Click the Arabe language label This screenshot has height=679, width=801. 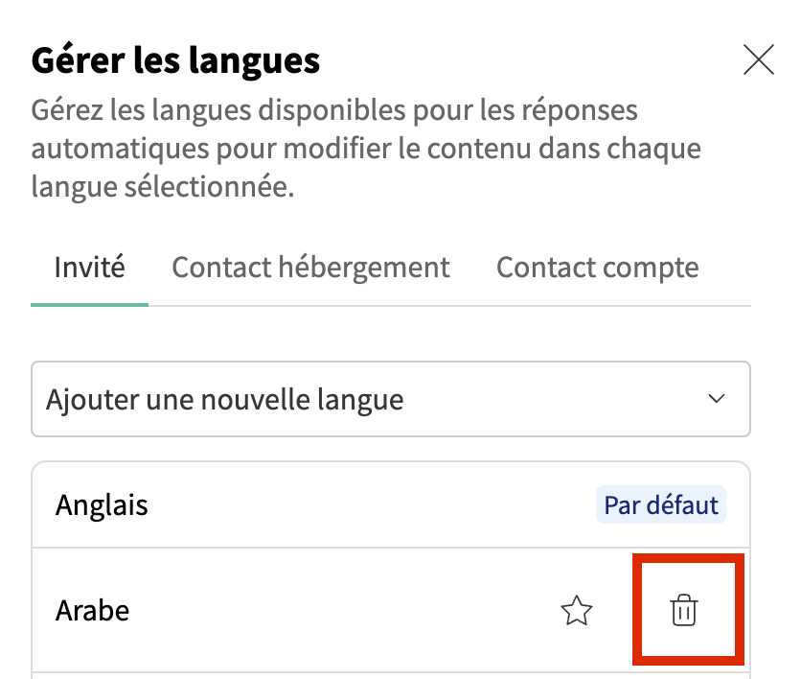(92, 610)
